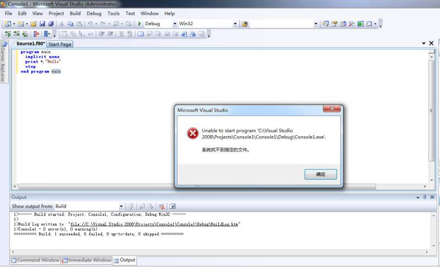Open the Help menu
The image size is (440, 267).
coord(169,13)
